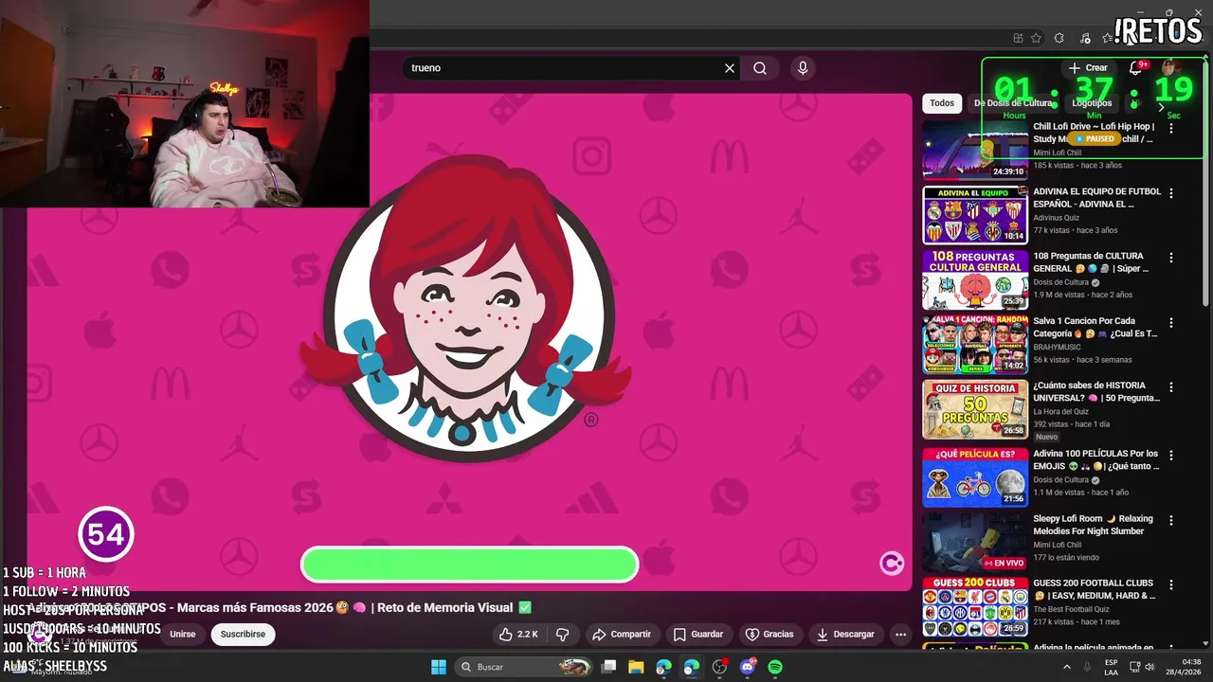This screenshot has height=682, width=1213.
Task: Open YouTube notifications bell
Action: click(x=1135, y=68)
